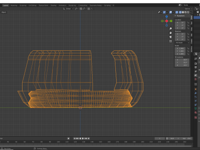
Task: Toggle show overlays button
Action: coord(171,12)
